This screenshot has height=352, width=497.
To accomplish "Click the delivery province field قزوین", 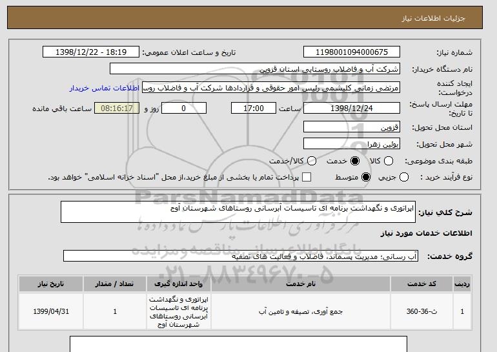I will coord(352,127).
